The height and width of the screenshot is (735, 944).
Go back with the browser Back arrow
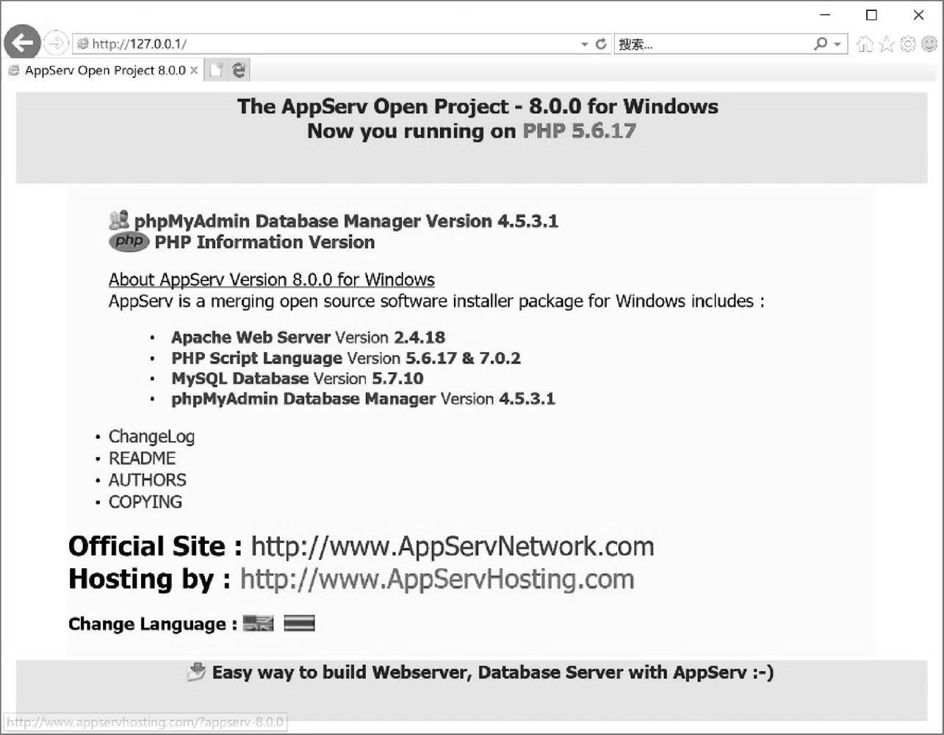22,43
